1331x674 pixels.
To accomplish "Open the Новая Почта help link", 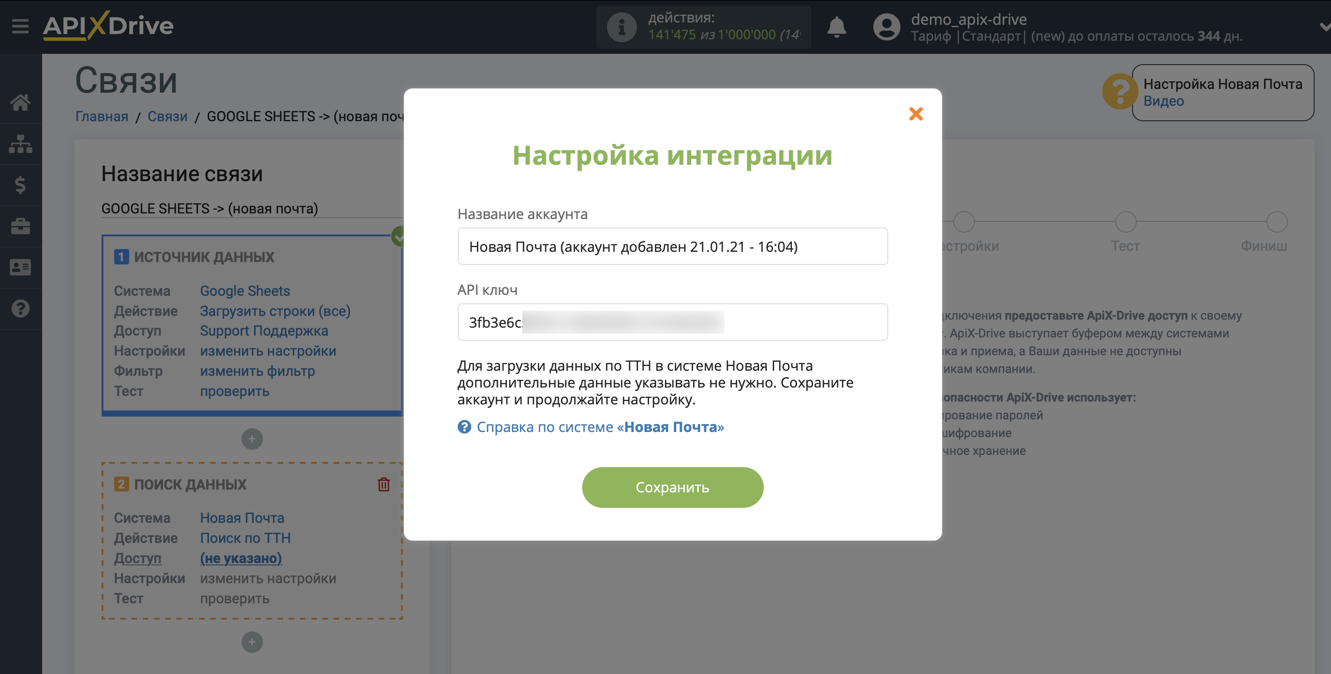I will [600, 427].
